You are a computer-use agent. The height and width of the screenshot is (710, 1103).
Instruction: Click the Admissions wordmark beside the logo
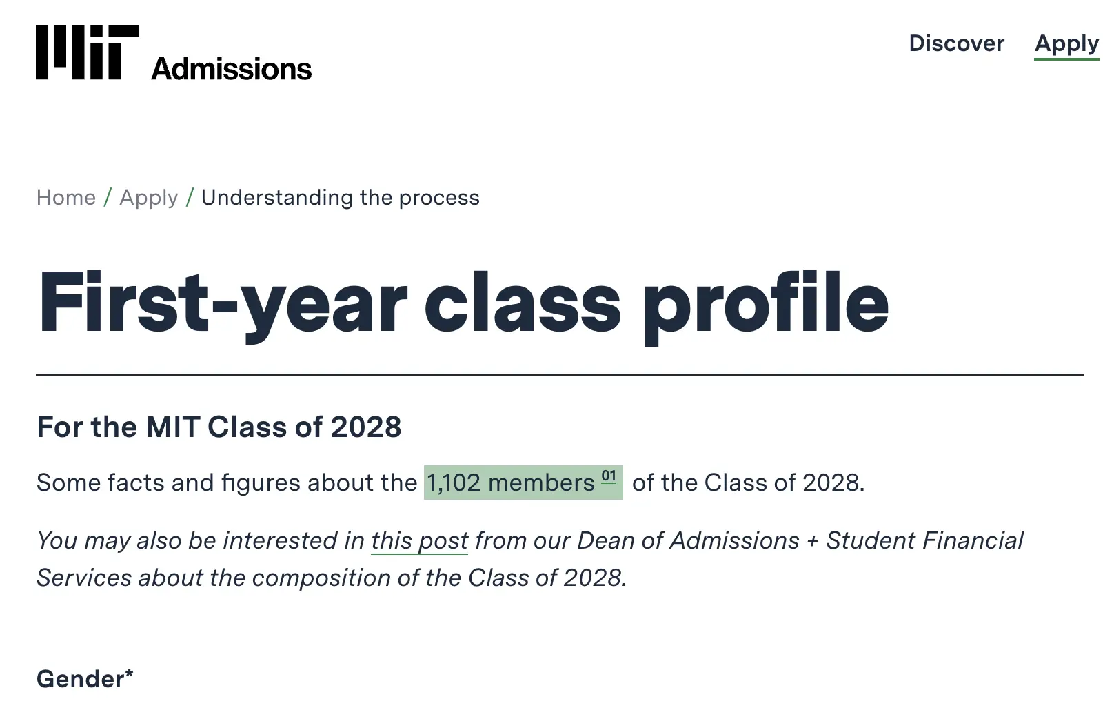[231, 69]
